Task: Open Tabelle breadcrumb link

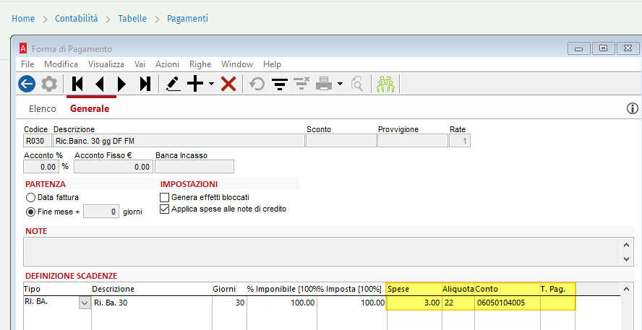Action: pyautogui.click(x=132, y=18)
